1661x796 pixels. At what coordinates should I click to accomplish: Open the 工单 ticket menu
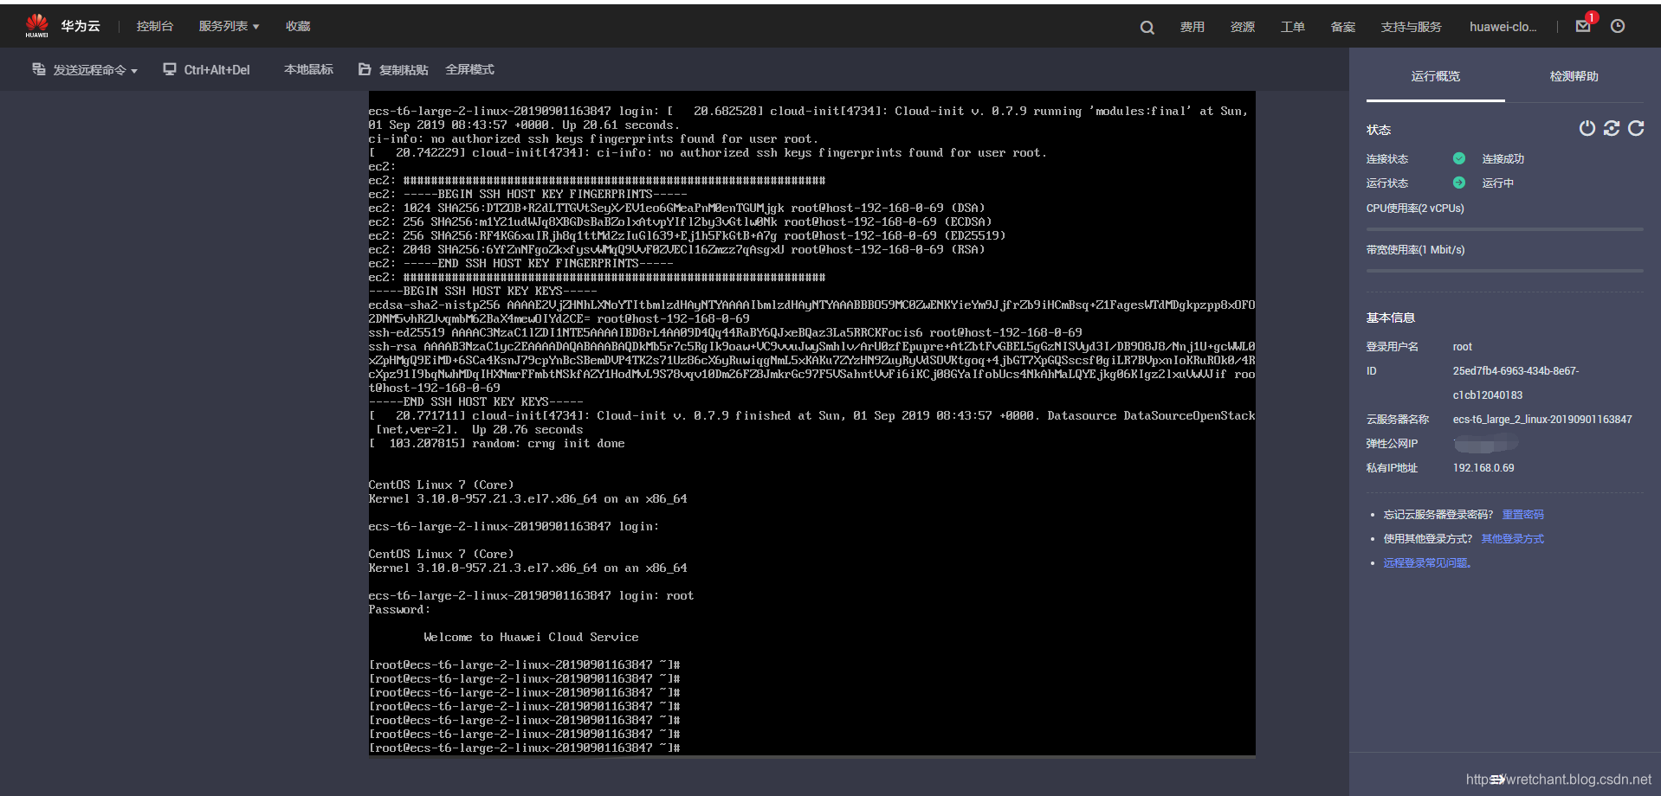[1292, 28]
